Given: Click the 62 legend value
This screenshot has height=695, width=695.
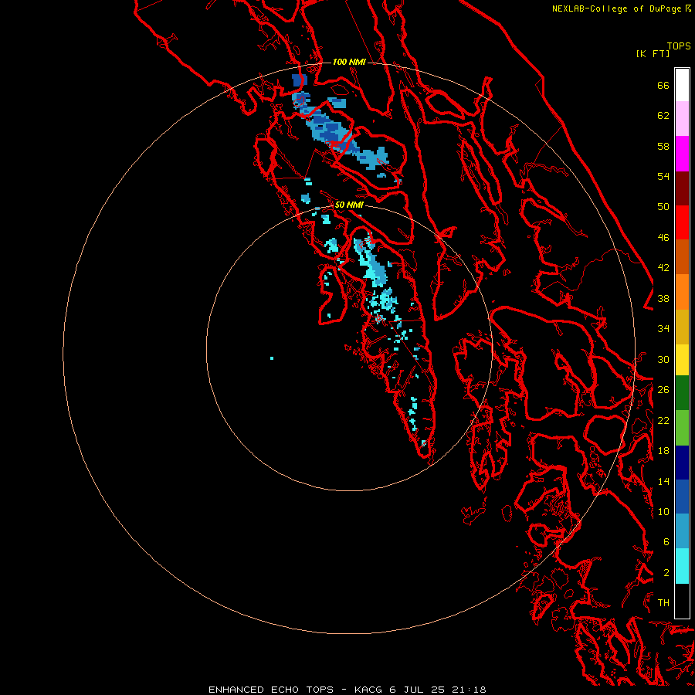Looking at the screenshot, I should [x=663, y=116].
